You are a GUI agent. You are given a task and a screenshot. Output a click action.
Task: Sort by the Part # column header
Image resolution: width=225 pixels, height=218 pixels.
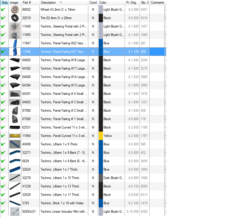click(30, 3)
